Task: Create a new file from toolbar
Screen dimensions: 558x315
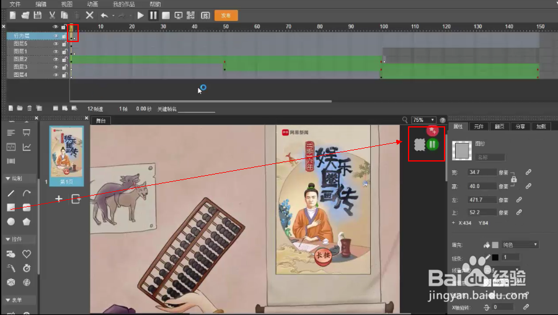Action: tap(13, 15)
